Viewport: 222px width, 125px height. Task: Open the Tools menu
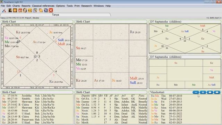click(x=69, y=6)
